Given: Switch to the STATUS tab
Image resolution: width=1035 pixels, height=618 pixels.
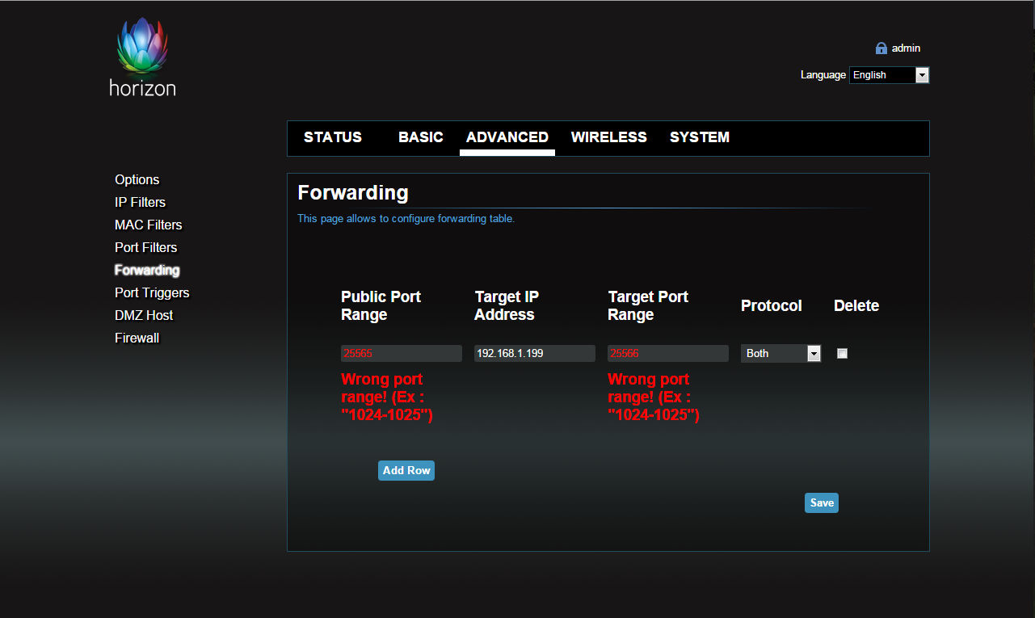Looking at the screenshot, I should coord(333,137).
